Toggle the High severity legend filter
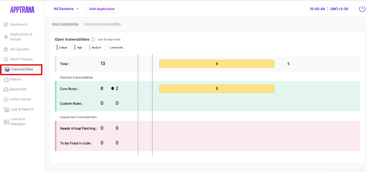 click(x=79, y=48)
